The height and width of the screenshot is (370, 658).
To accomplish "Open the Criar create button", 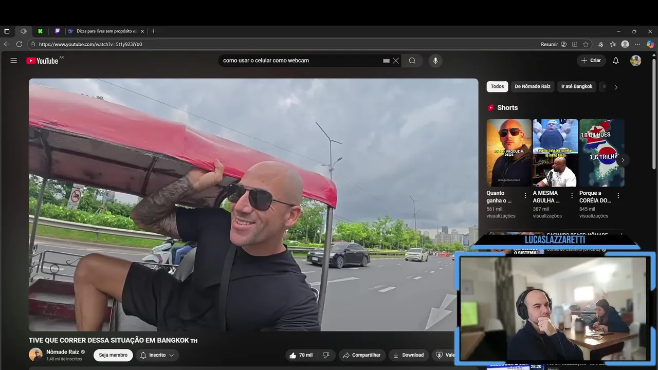I will coord(591,61).
